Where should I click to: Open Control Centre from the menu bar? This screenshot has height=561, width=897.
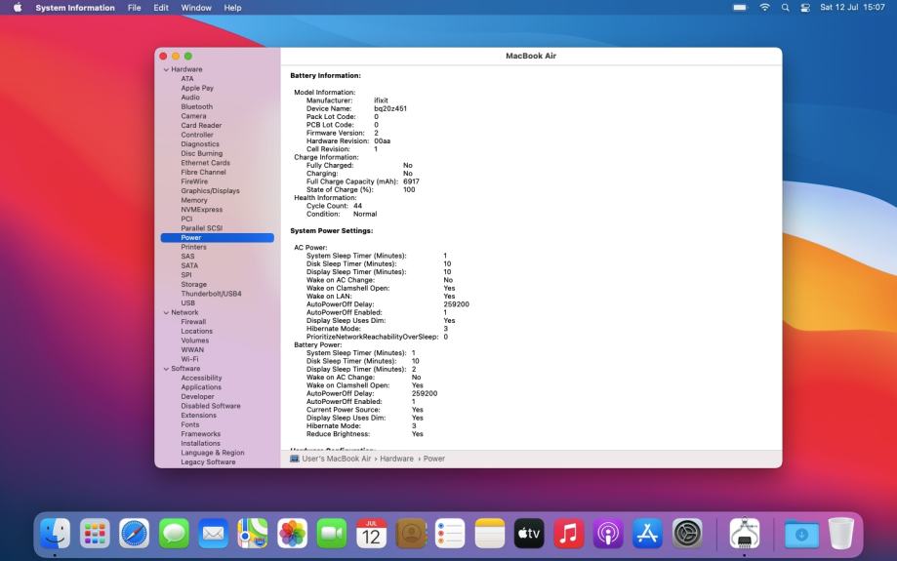tap(805, 8)
